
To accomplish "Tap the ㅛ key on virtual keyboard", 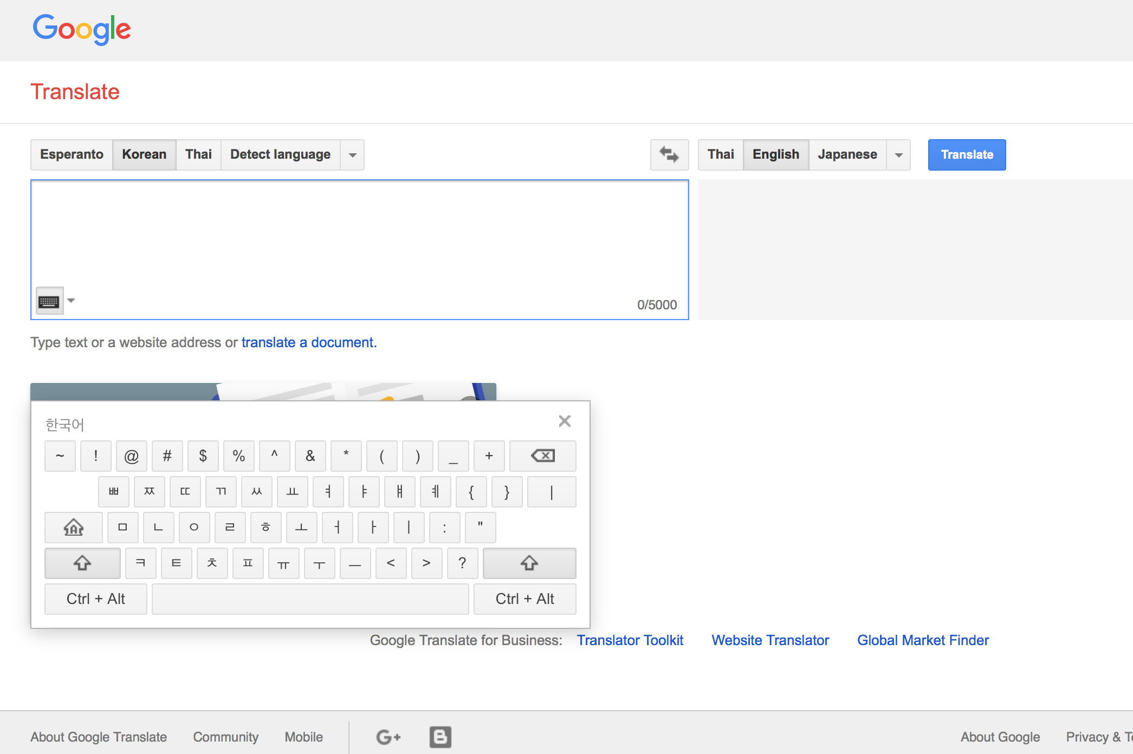I will [293, 491].
